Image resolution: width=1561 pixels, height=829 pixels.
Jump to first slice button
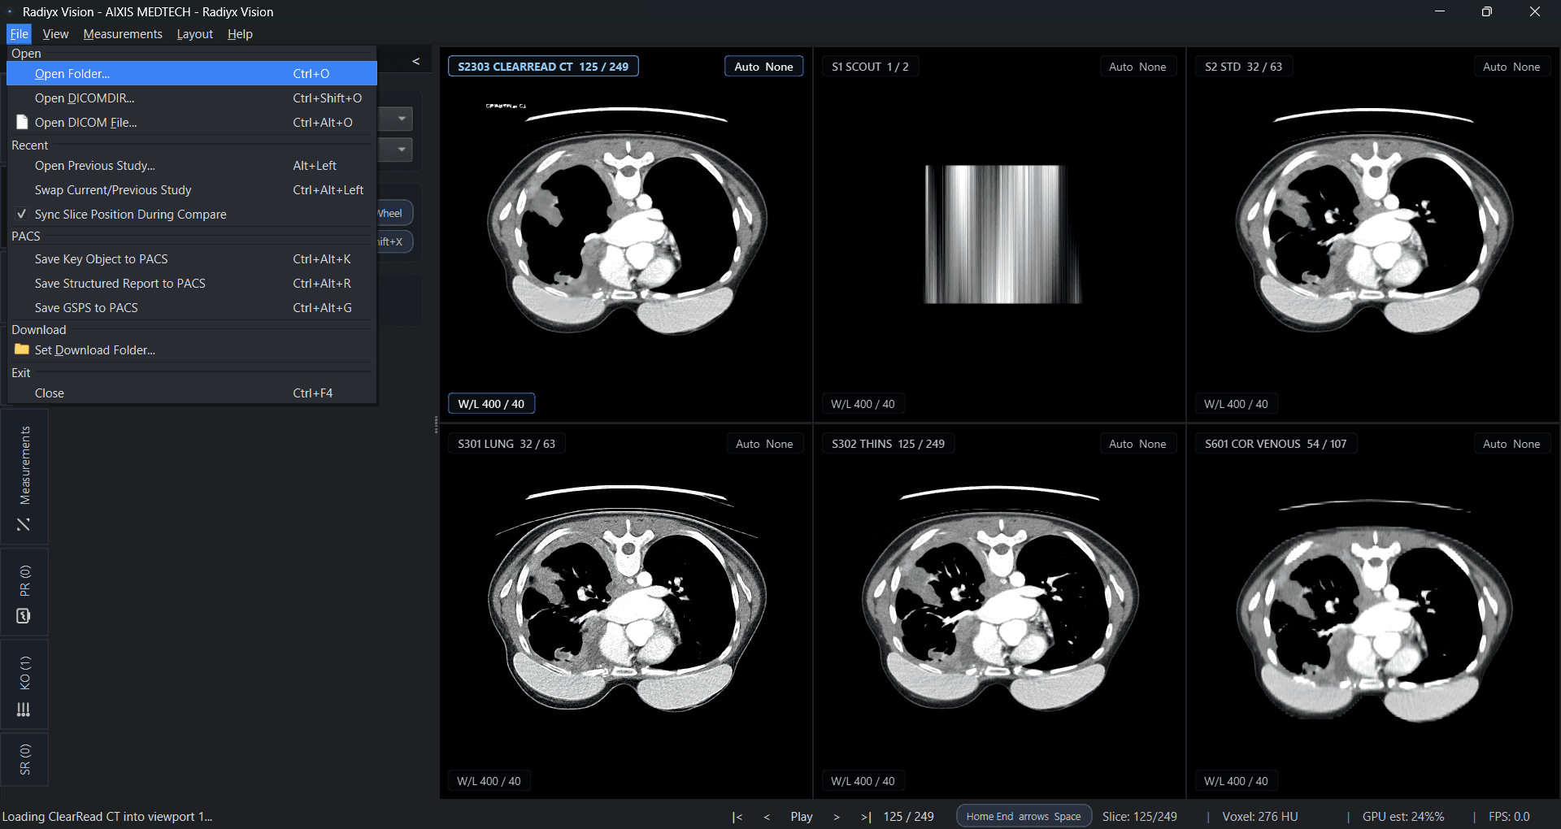pos(737,817)
